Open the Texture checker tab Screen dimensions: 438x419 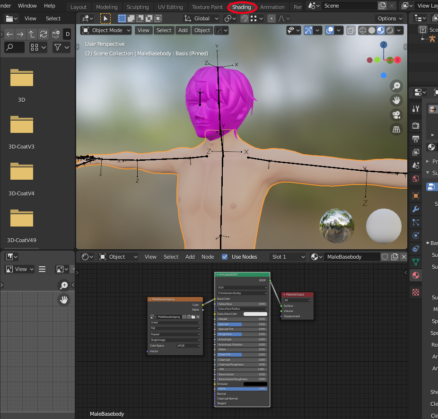pos(416,292)
